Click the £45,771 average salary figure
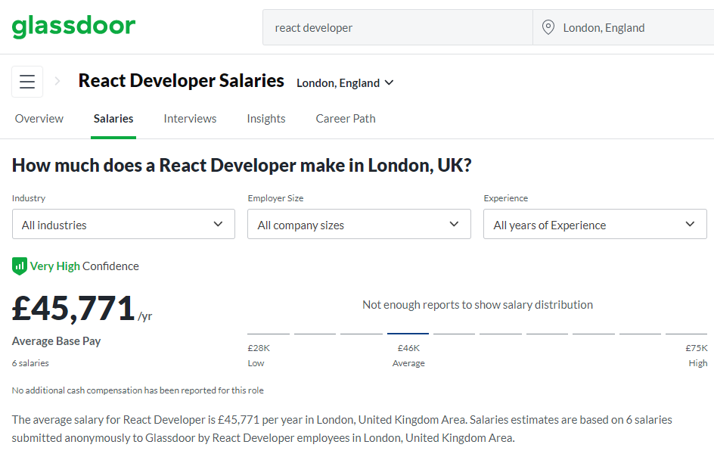The height and width of the screenshot is (457, 714). (x=73, y=309)
